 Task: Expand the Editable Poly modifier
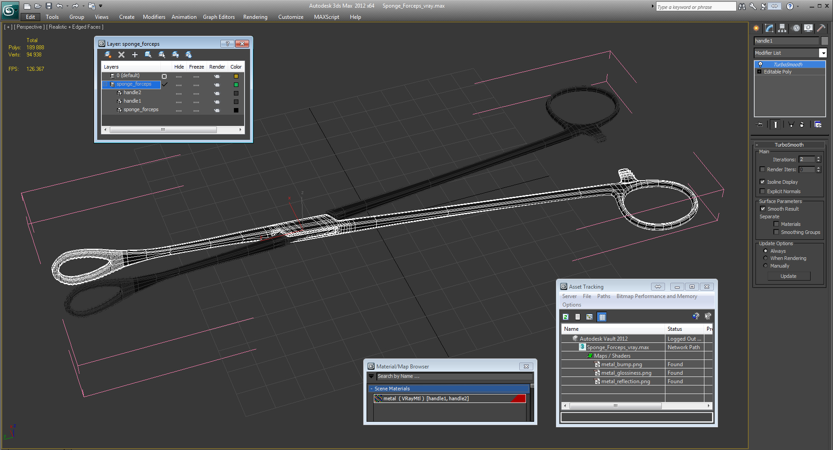pyautogui.click(x=759, y=72)
